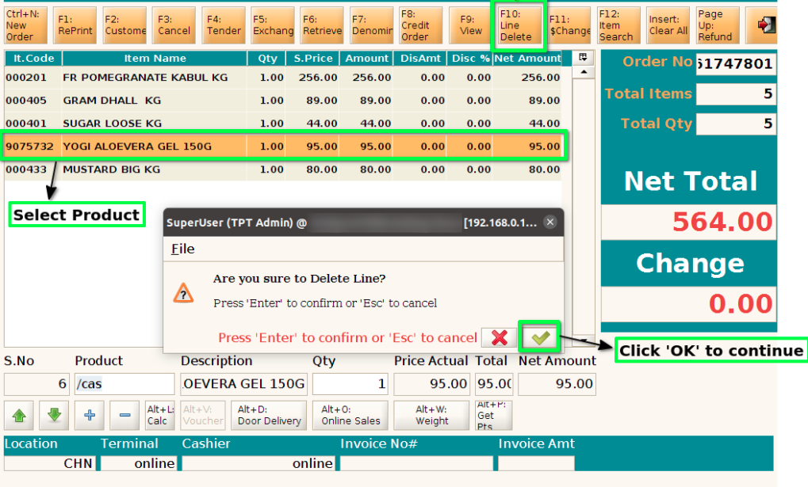Open F7 Denomination button

pos(372,25)
